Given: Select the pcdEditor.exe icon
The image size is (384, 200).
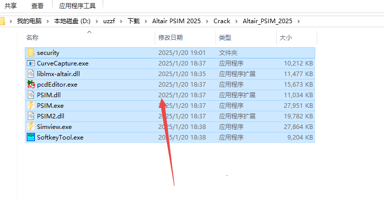Looking at the screenshot, I should point(31,85).
